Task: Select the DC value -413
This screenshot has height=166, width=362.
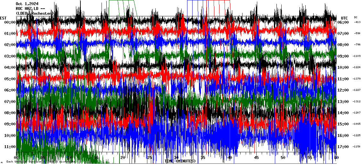Action: point(357,22)
